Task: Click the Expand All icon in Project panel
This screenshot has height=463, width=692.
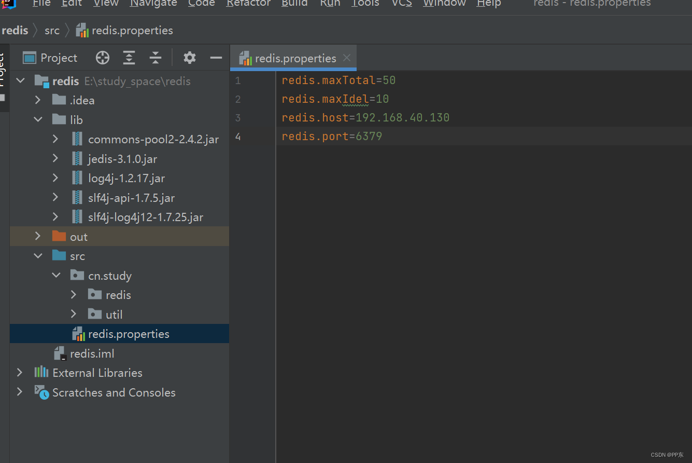Action: 129,58
